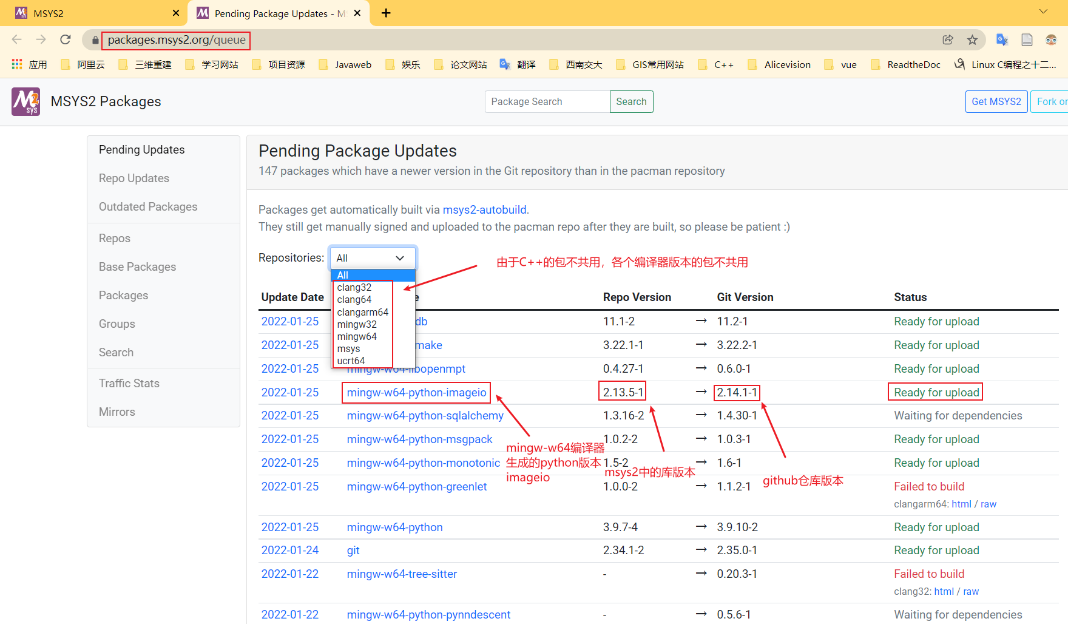Open the 三维重建 bookmark folder
The width and height of the screenshot is (1068, 624).
coord(145,64)
